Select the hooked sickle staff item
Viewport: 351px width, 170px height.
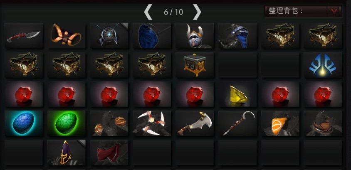237,123
